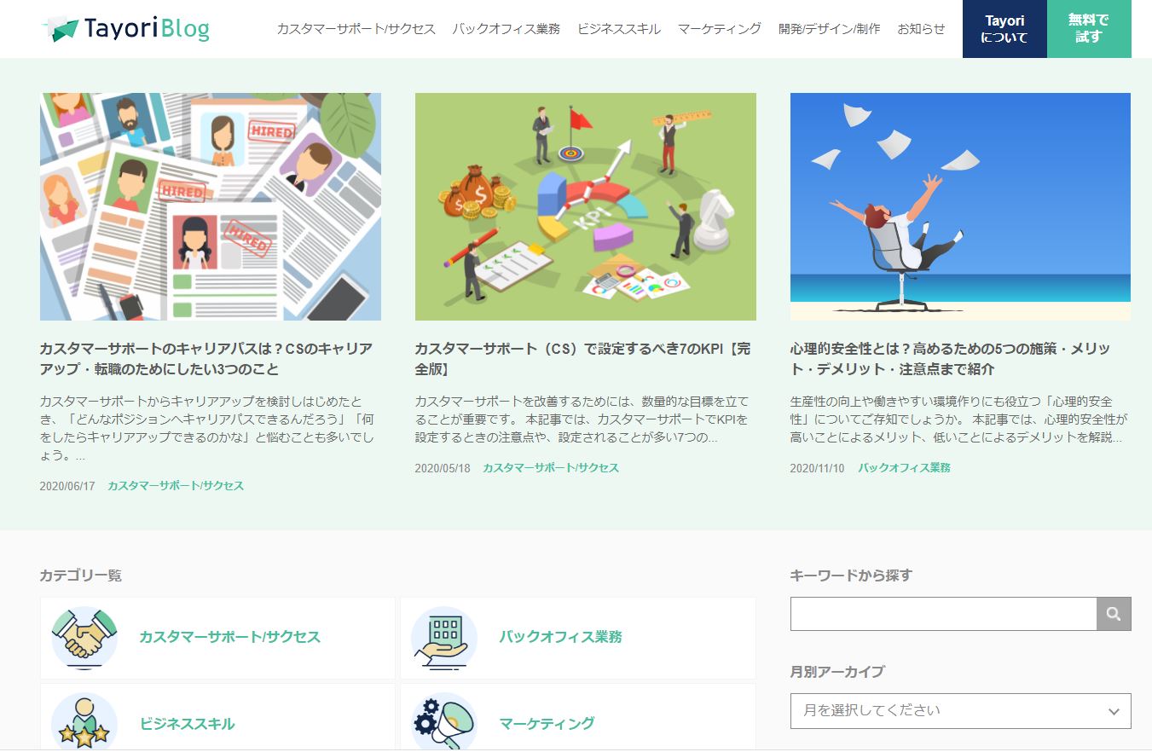Open バックオフィス業務 in the top navigation
Screen dimensions: 1152x752
click(x=507, y=29)
